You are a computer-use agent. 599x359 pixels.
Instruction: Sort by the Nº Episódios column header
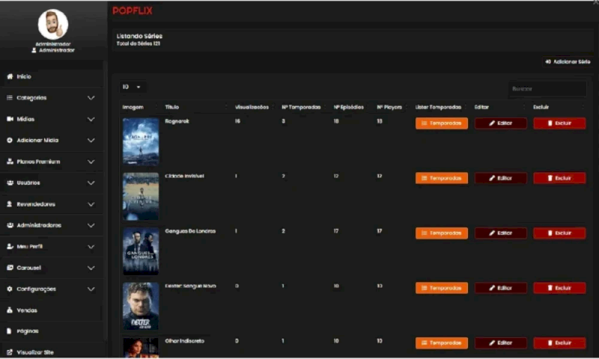pos(348,107)
